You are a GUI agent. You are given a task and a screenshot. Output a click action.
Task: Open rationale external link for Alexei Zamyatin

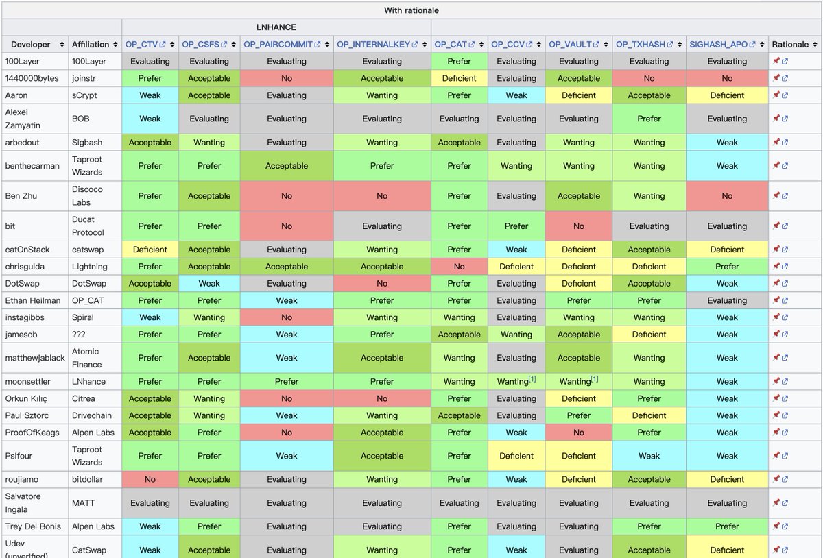coord(785,119)
